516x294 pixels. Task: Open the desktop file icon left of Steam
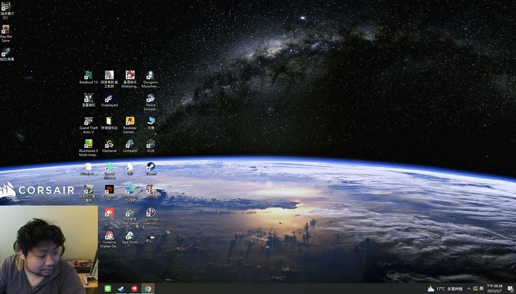pos(130,169)
